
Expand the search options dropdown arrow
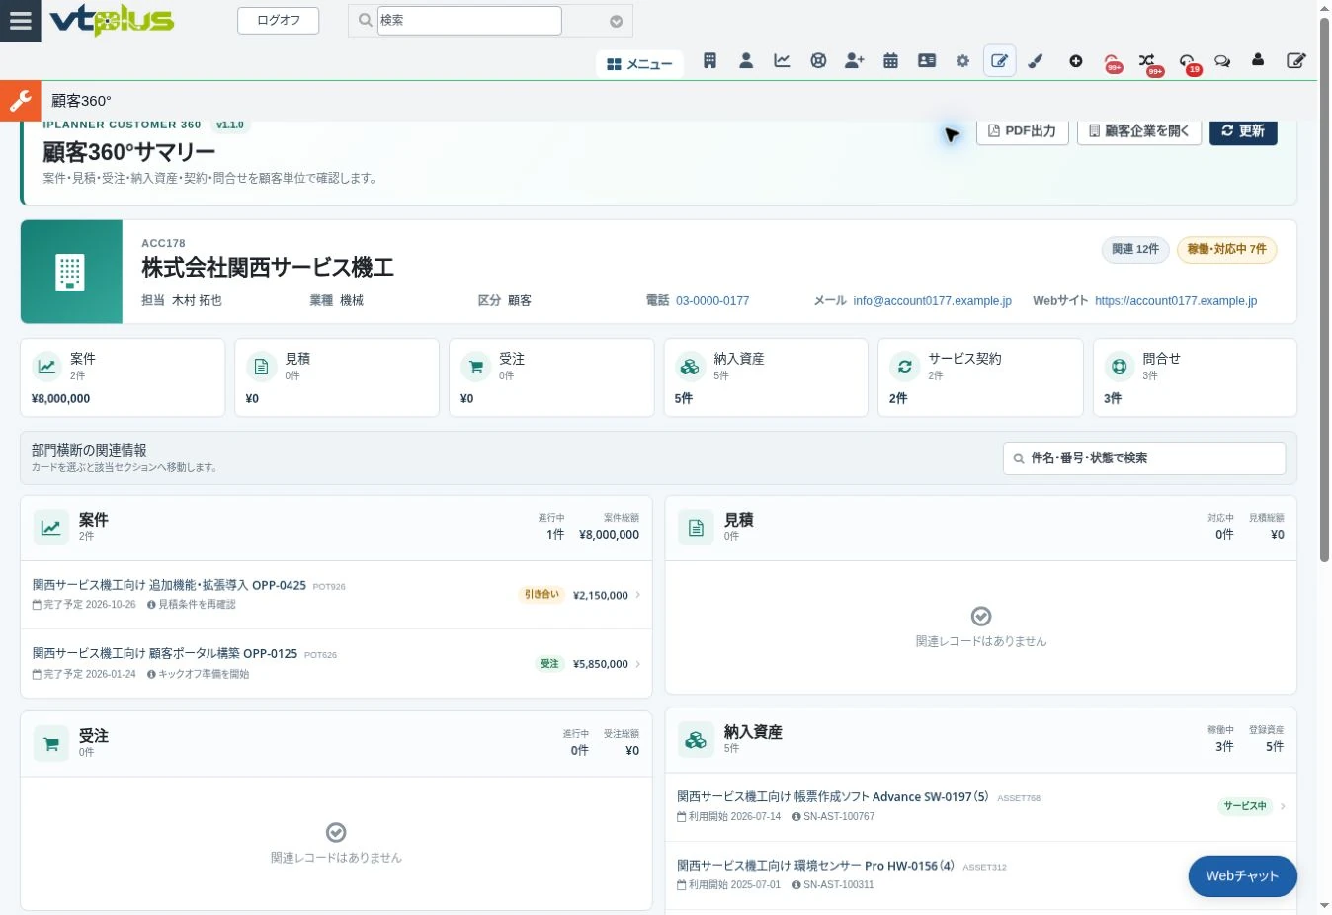pos(616,21)
